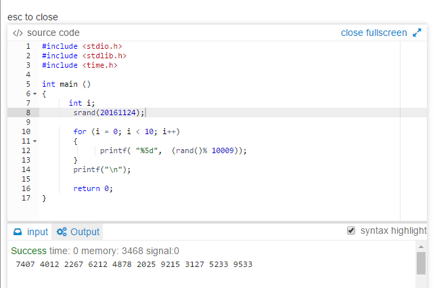The image size is (435, 288).
Task: Click the printf("\n") statement
Action: pyautogui.click(x=101, y=169)
